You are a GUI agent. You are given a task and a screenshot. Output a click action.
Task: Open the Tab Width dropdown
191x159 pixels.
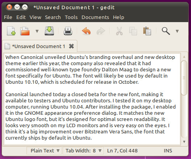[83, 150]
